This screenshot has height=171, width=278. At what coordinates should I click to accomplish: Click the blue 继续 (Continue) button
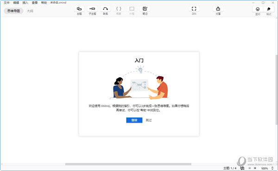(134, 120)
